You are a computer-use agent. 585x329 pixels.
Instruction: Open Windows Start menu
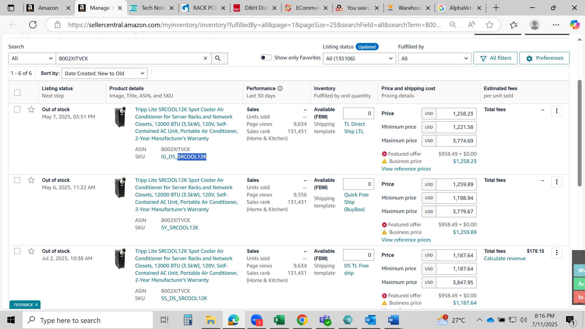tap(11, 320)
